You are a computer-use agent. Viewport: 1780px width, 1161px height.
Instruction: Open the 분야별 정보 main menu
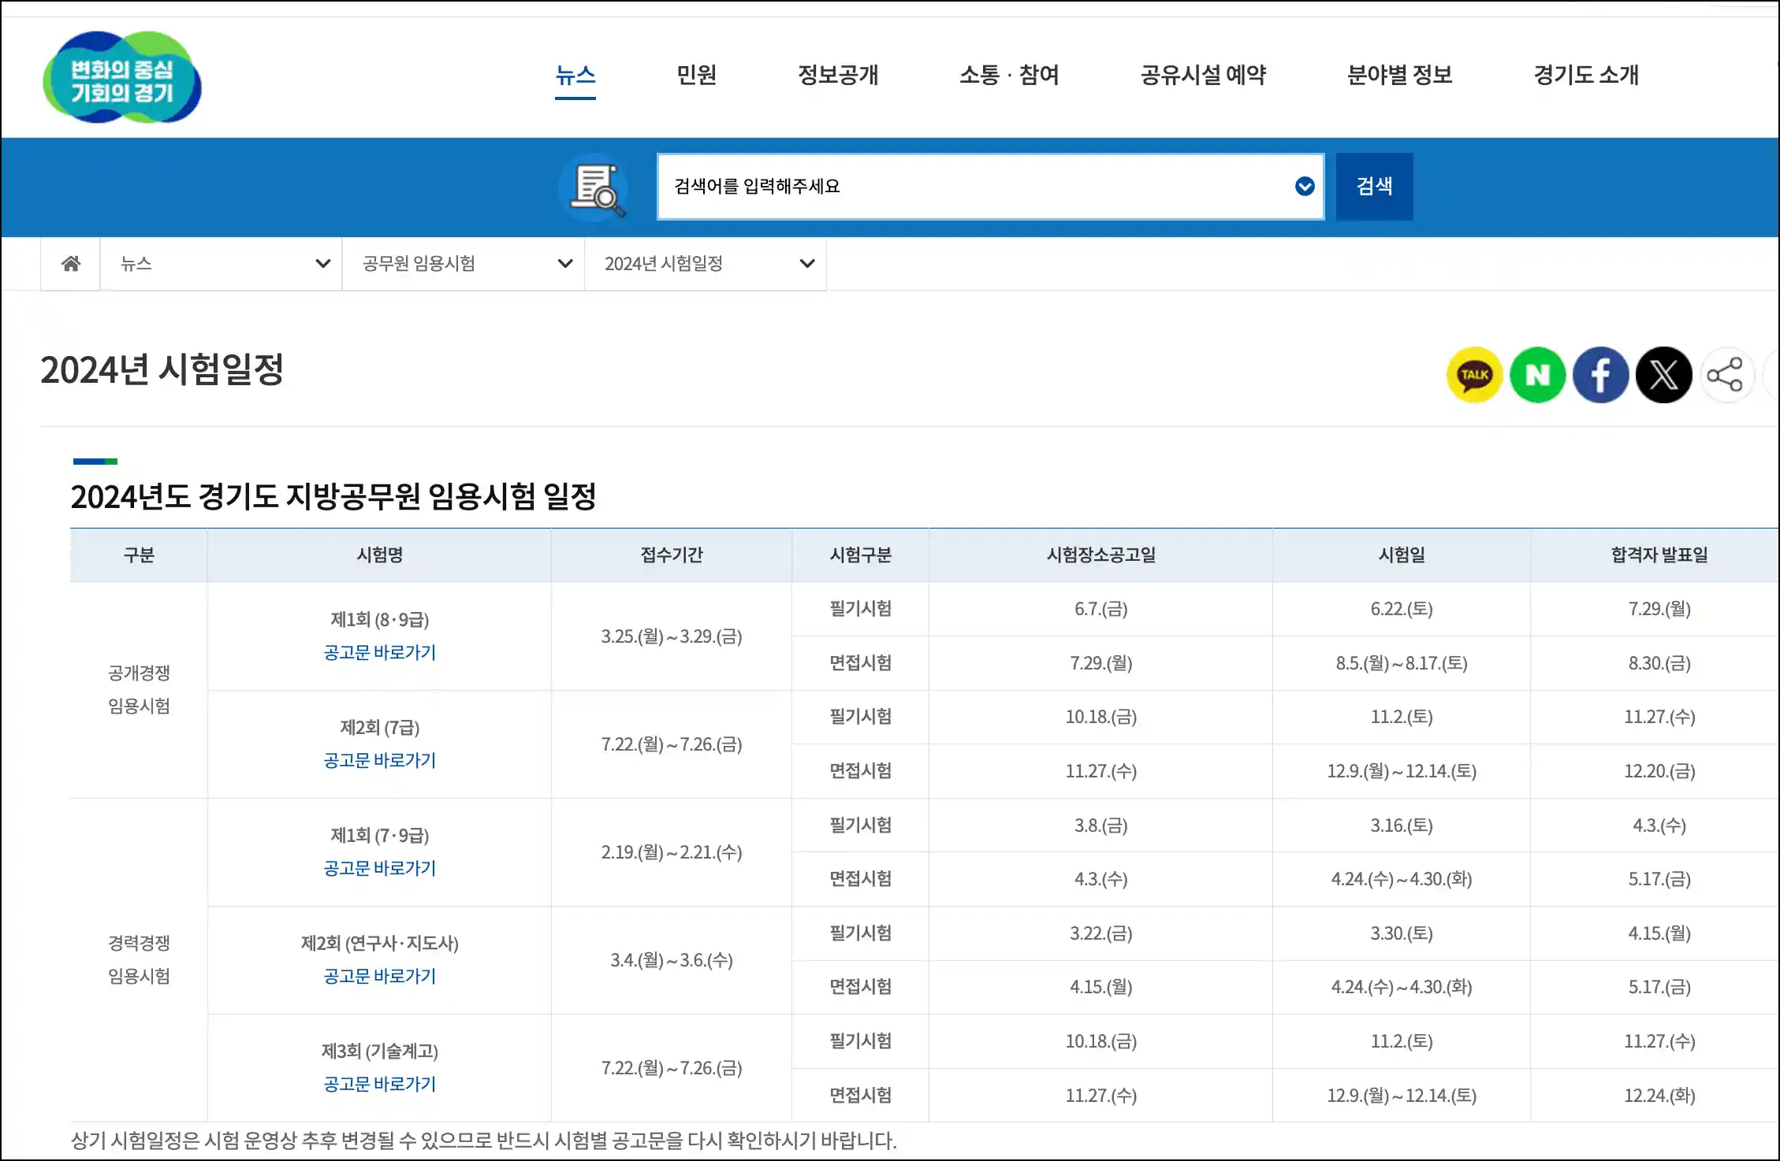point(1399,75)
